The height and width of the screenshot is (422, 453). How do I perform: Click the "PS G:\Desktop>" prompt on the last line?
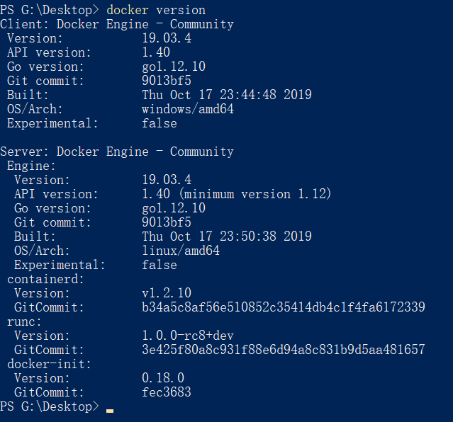pyautogui.click(x=50, y=406)
